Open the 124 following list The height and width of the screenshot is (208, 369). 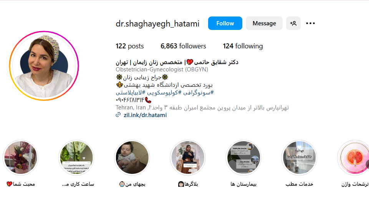[x=243, y=46]
